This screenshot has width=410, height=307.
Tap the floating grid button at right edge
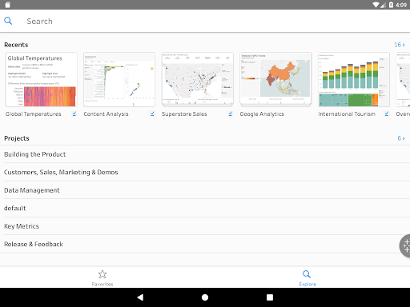point(405,245)
